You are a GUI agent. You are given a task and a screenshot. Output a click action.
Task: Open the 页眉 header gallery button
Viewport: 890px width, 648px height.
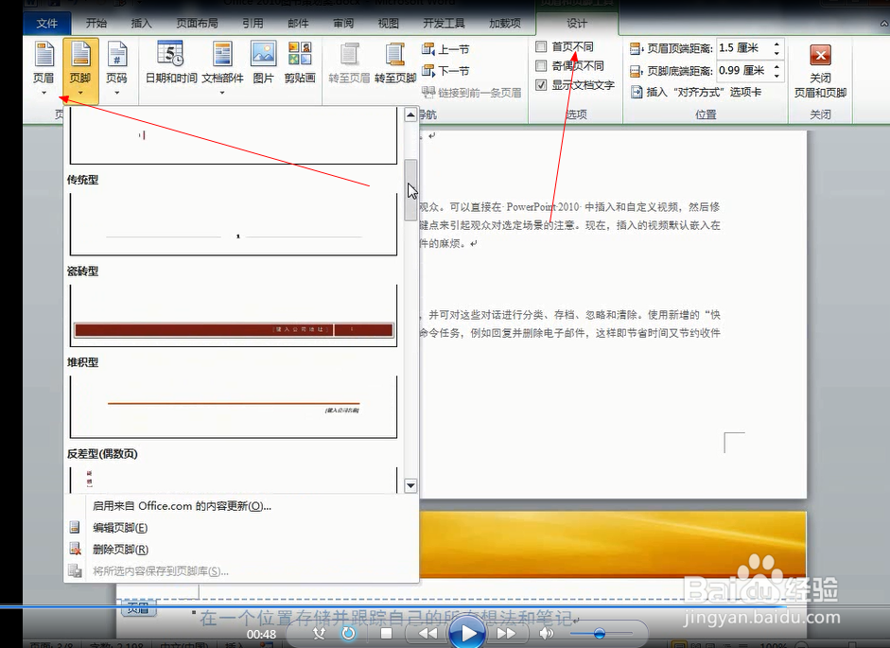44,68
